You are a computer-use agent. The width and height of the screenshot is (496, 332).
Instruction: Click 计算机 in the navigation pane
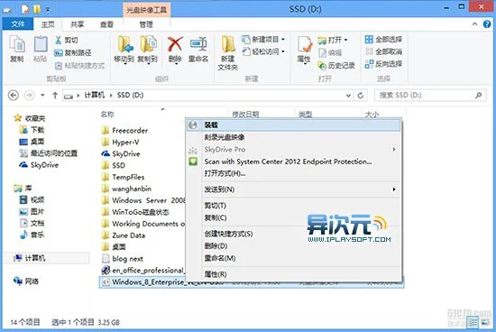pyautogui.click(x=35, y=258)
